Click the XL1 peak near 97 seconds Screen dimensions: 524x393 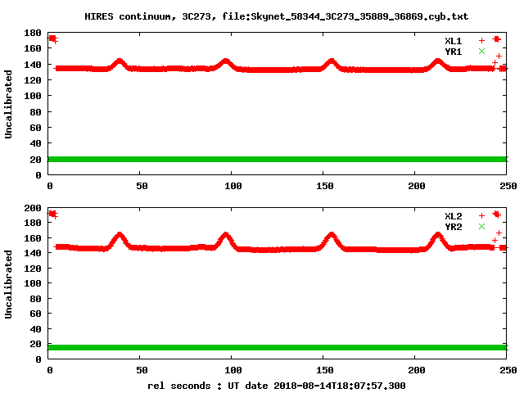tap(226, 62)
